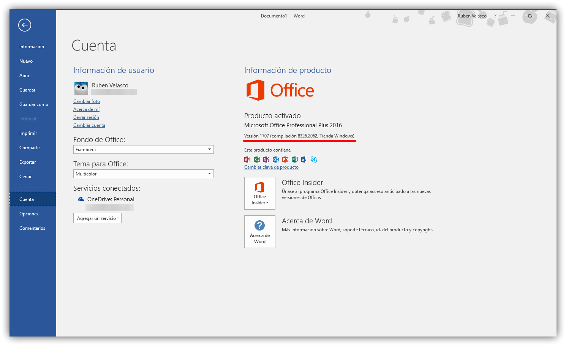
Task: Click the Servicios conectados heading
Action: [x=107, y=188]
